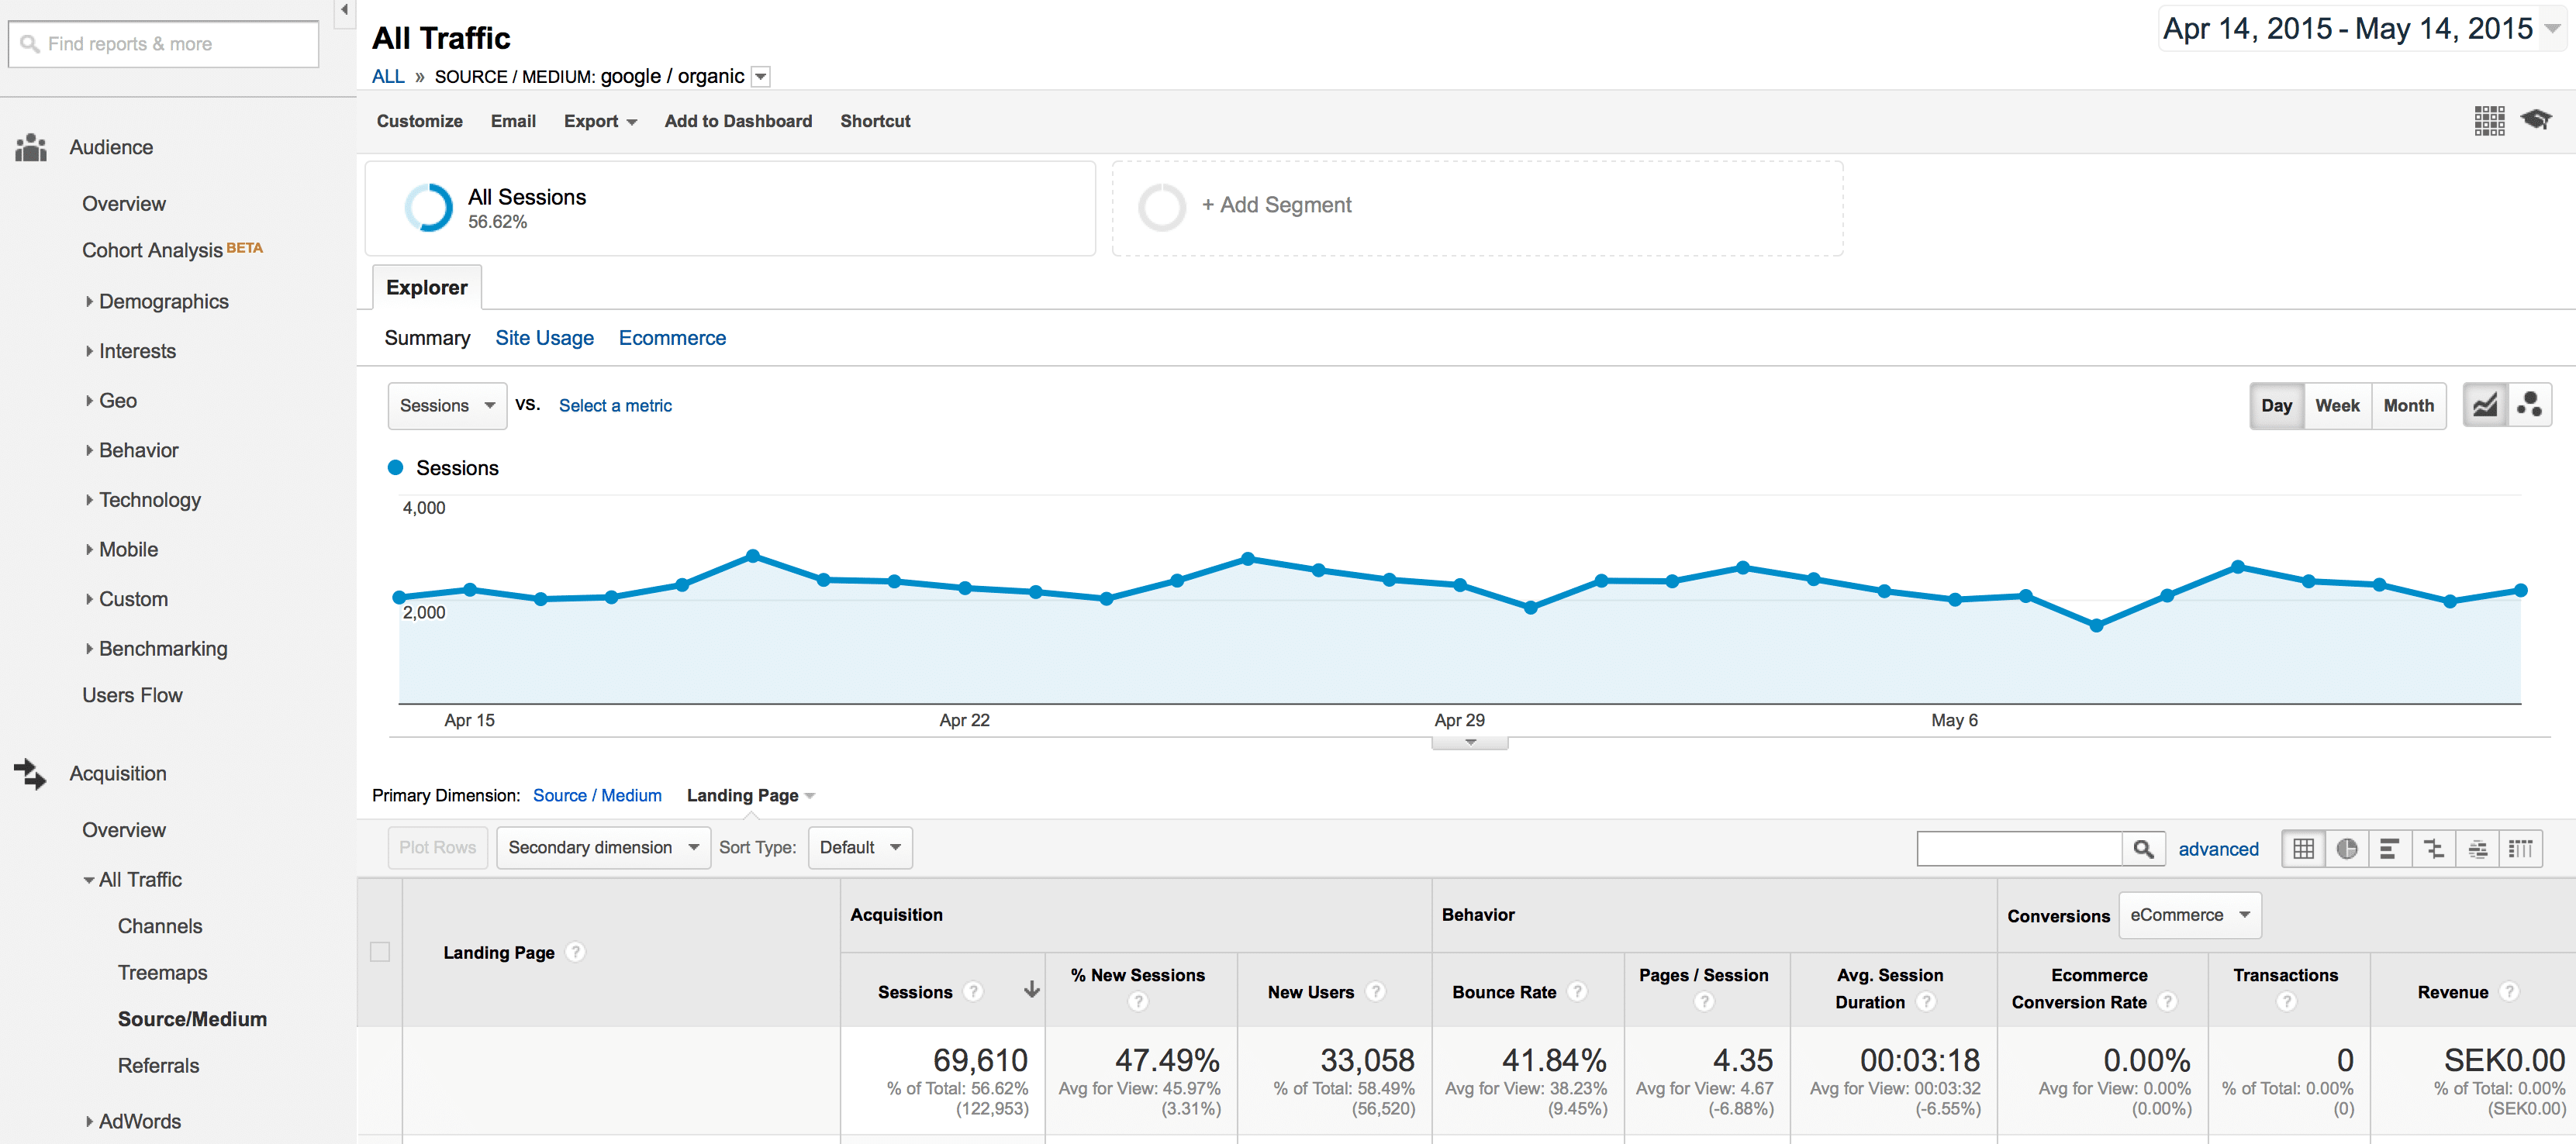Open the Landing Page dimension dropdown
The image size is (2576, 1144).
[751, 795]
